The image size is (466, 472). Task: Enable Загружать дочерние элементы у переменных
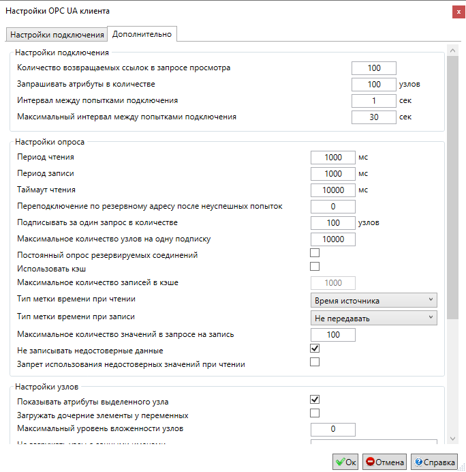coord(315,413)
